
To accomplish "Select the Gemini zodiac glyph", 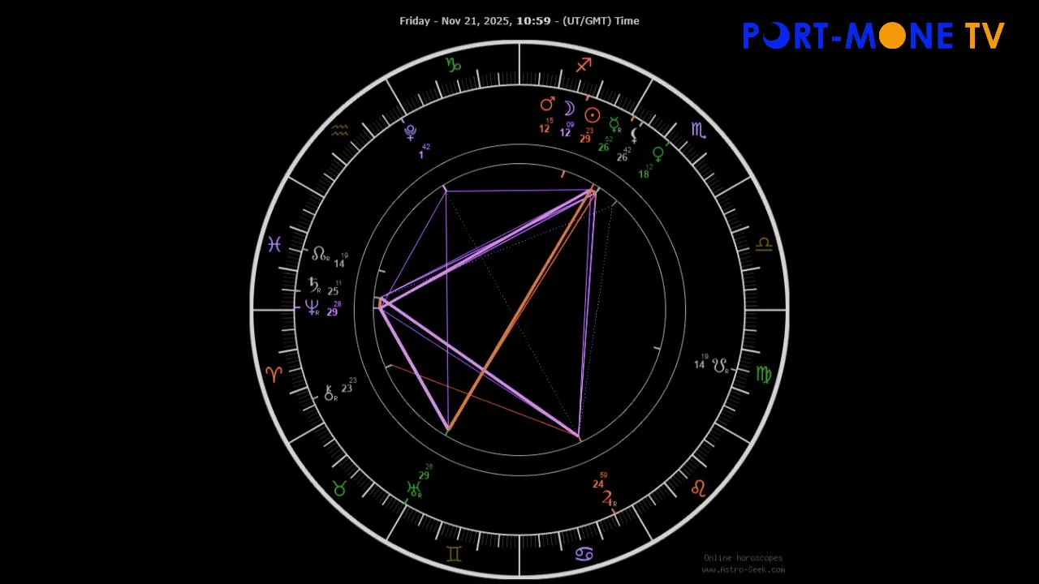I will click(454, 554).
